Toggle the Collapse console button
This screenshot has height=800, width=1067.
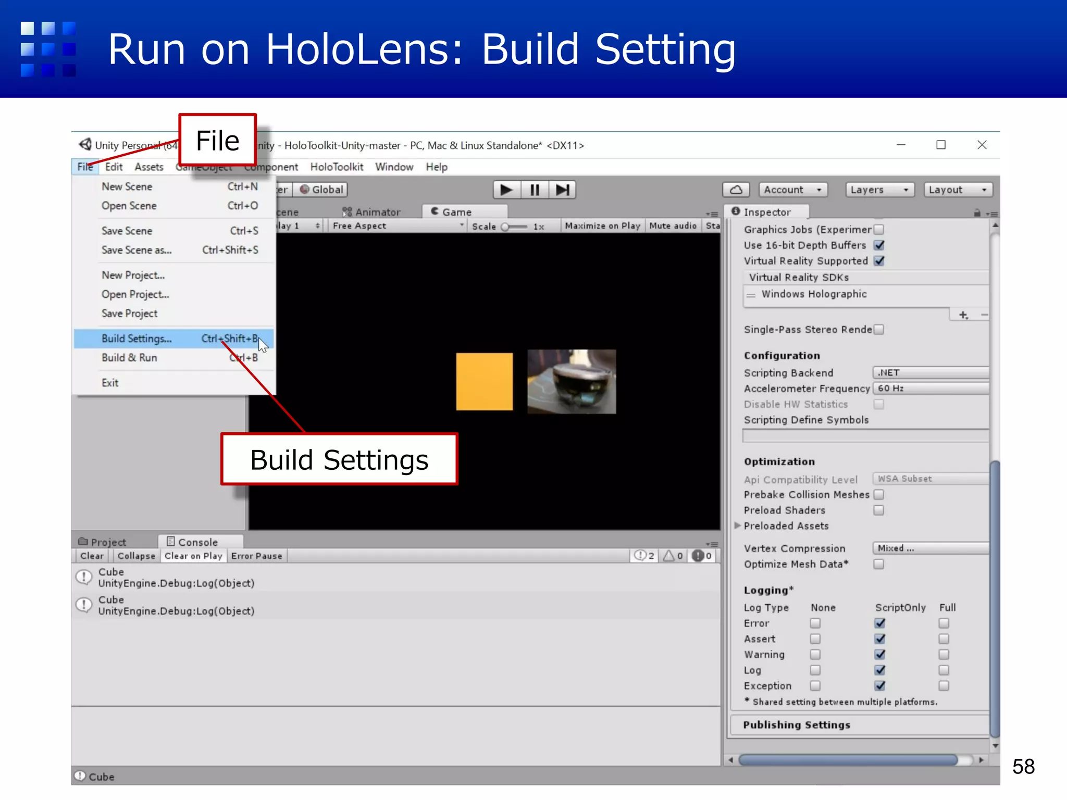(137, 556)
